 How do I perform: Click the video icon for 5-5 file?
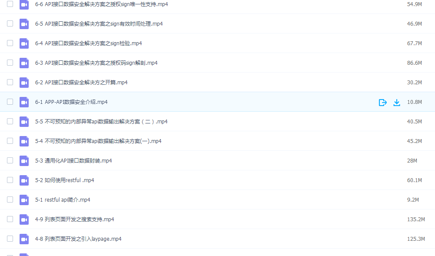click(x=24, y=122)
